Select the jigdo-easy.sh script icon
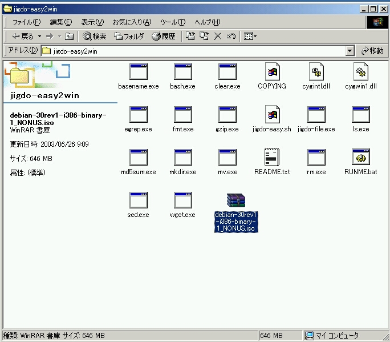This screenshot has width=390, height=342. point(272,114)
